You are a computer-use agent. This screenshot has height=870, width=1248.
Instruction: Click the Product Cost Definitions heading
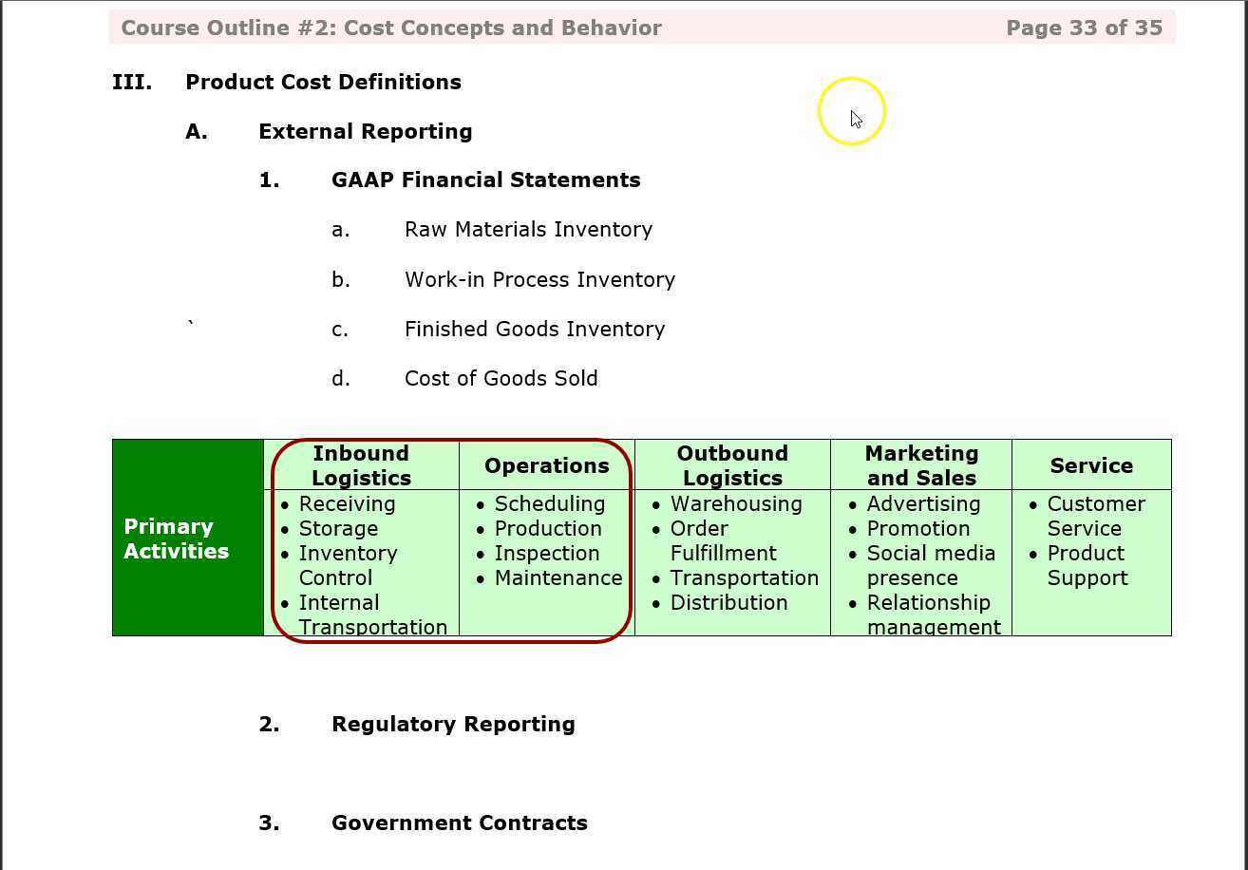pyautogui.click(x=323, y=82)
